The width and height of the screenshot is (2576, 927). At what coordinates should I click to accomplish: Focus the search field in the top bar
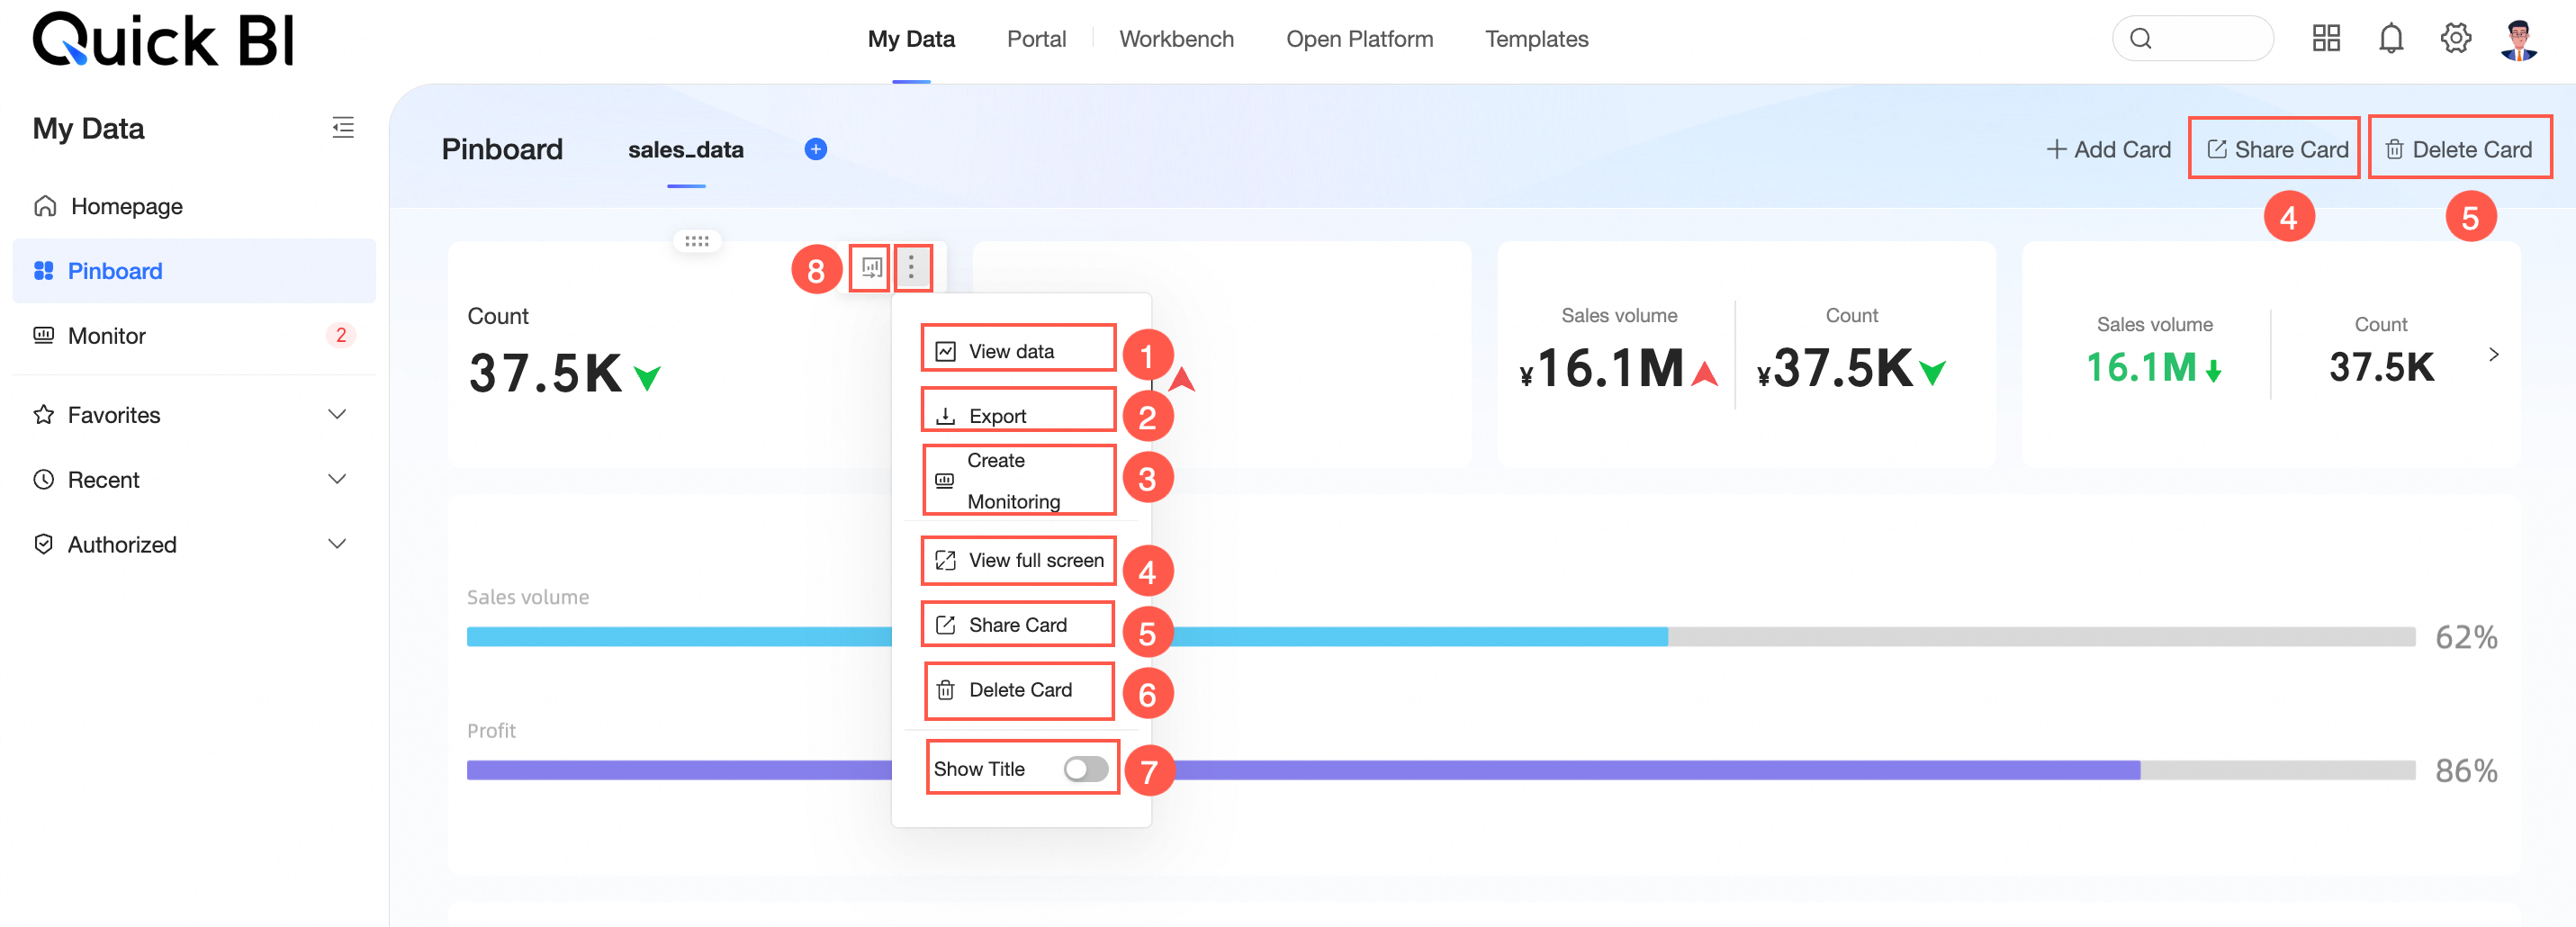2192,39
